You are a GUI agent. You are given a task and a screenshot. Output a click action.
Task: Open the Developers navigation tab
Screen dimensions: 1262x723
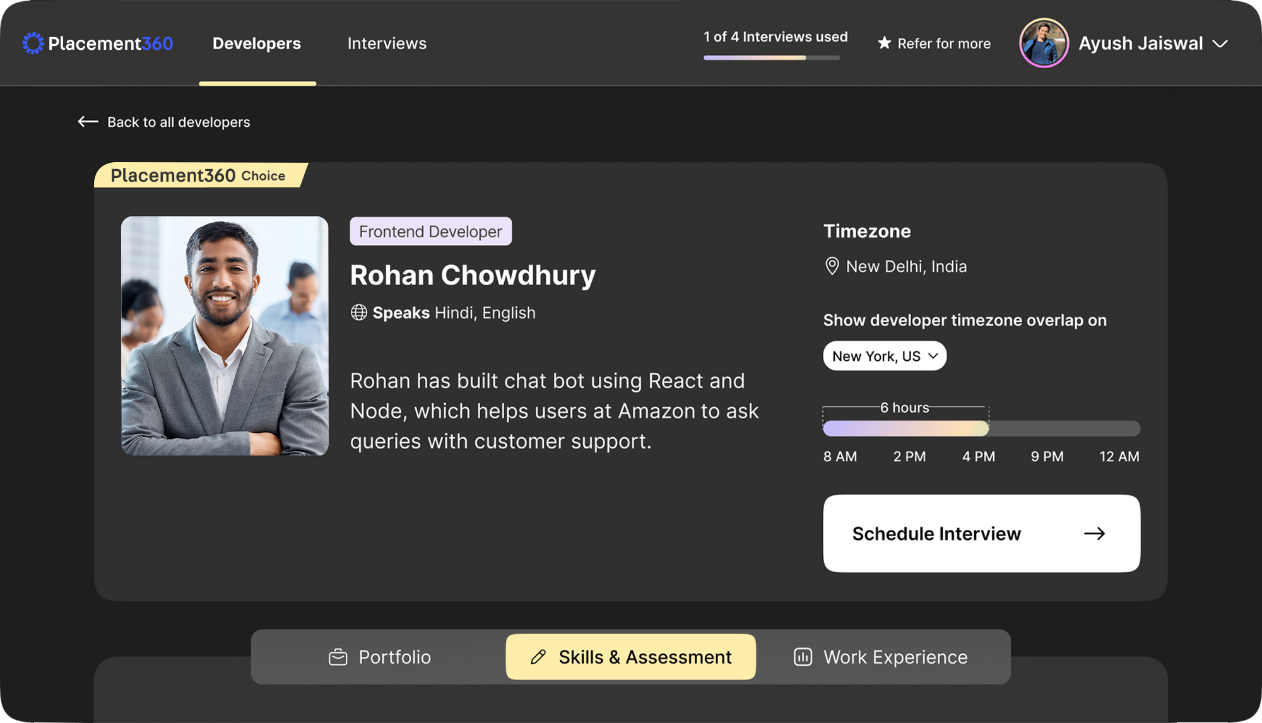[x=257, y=43]
